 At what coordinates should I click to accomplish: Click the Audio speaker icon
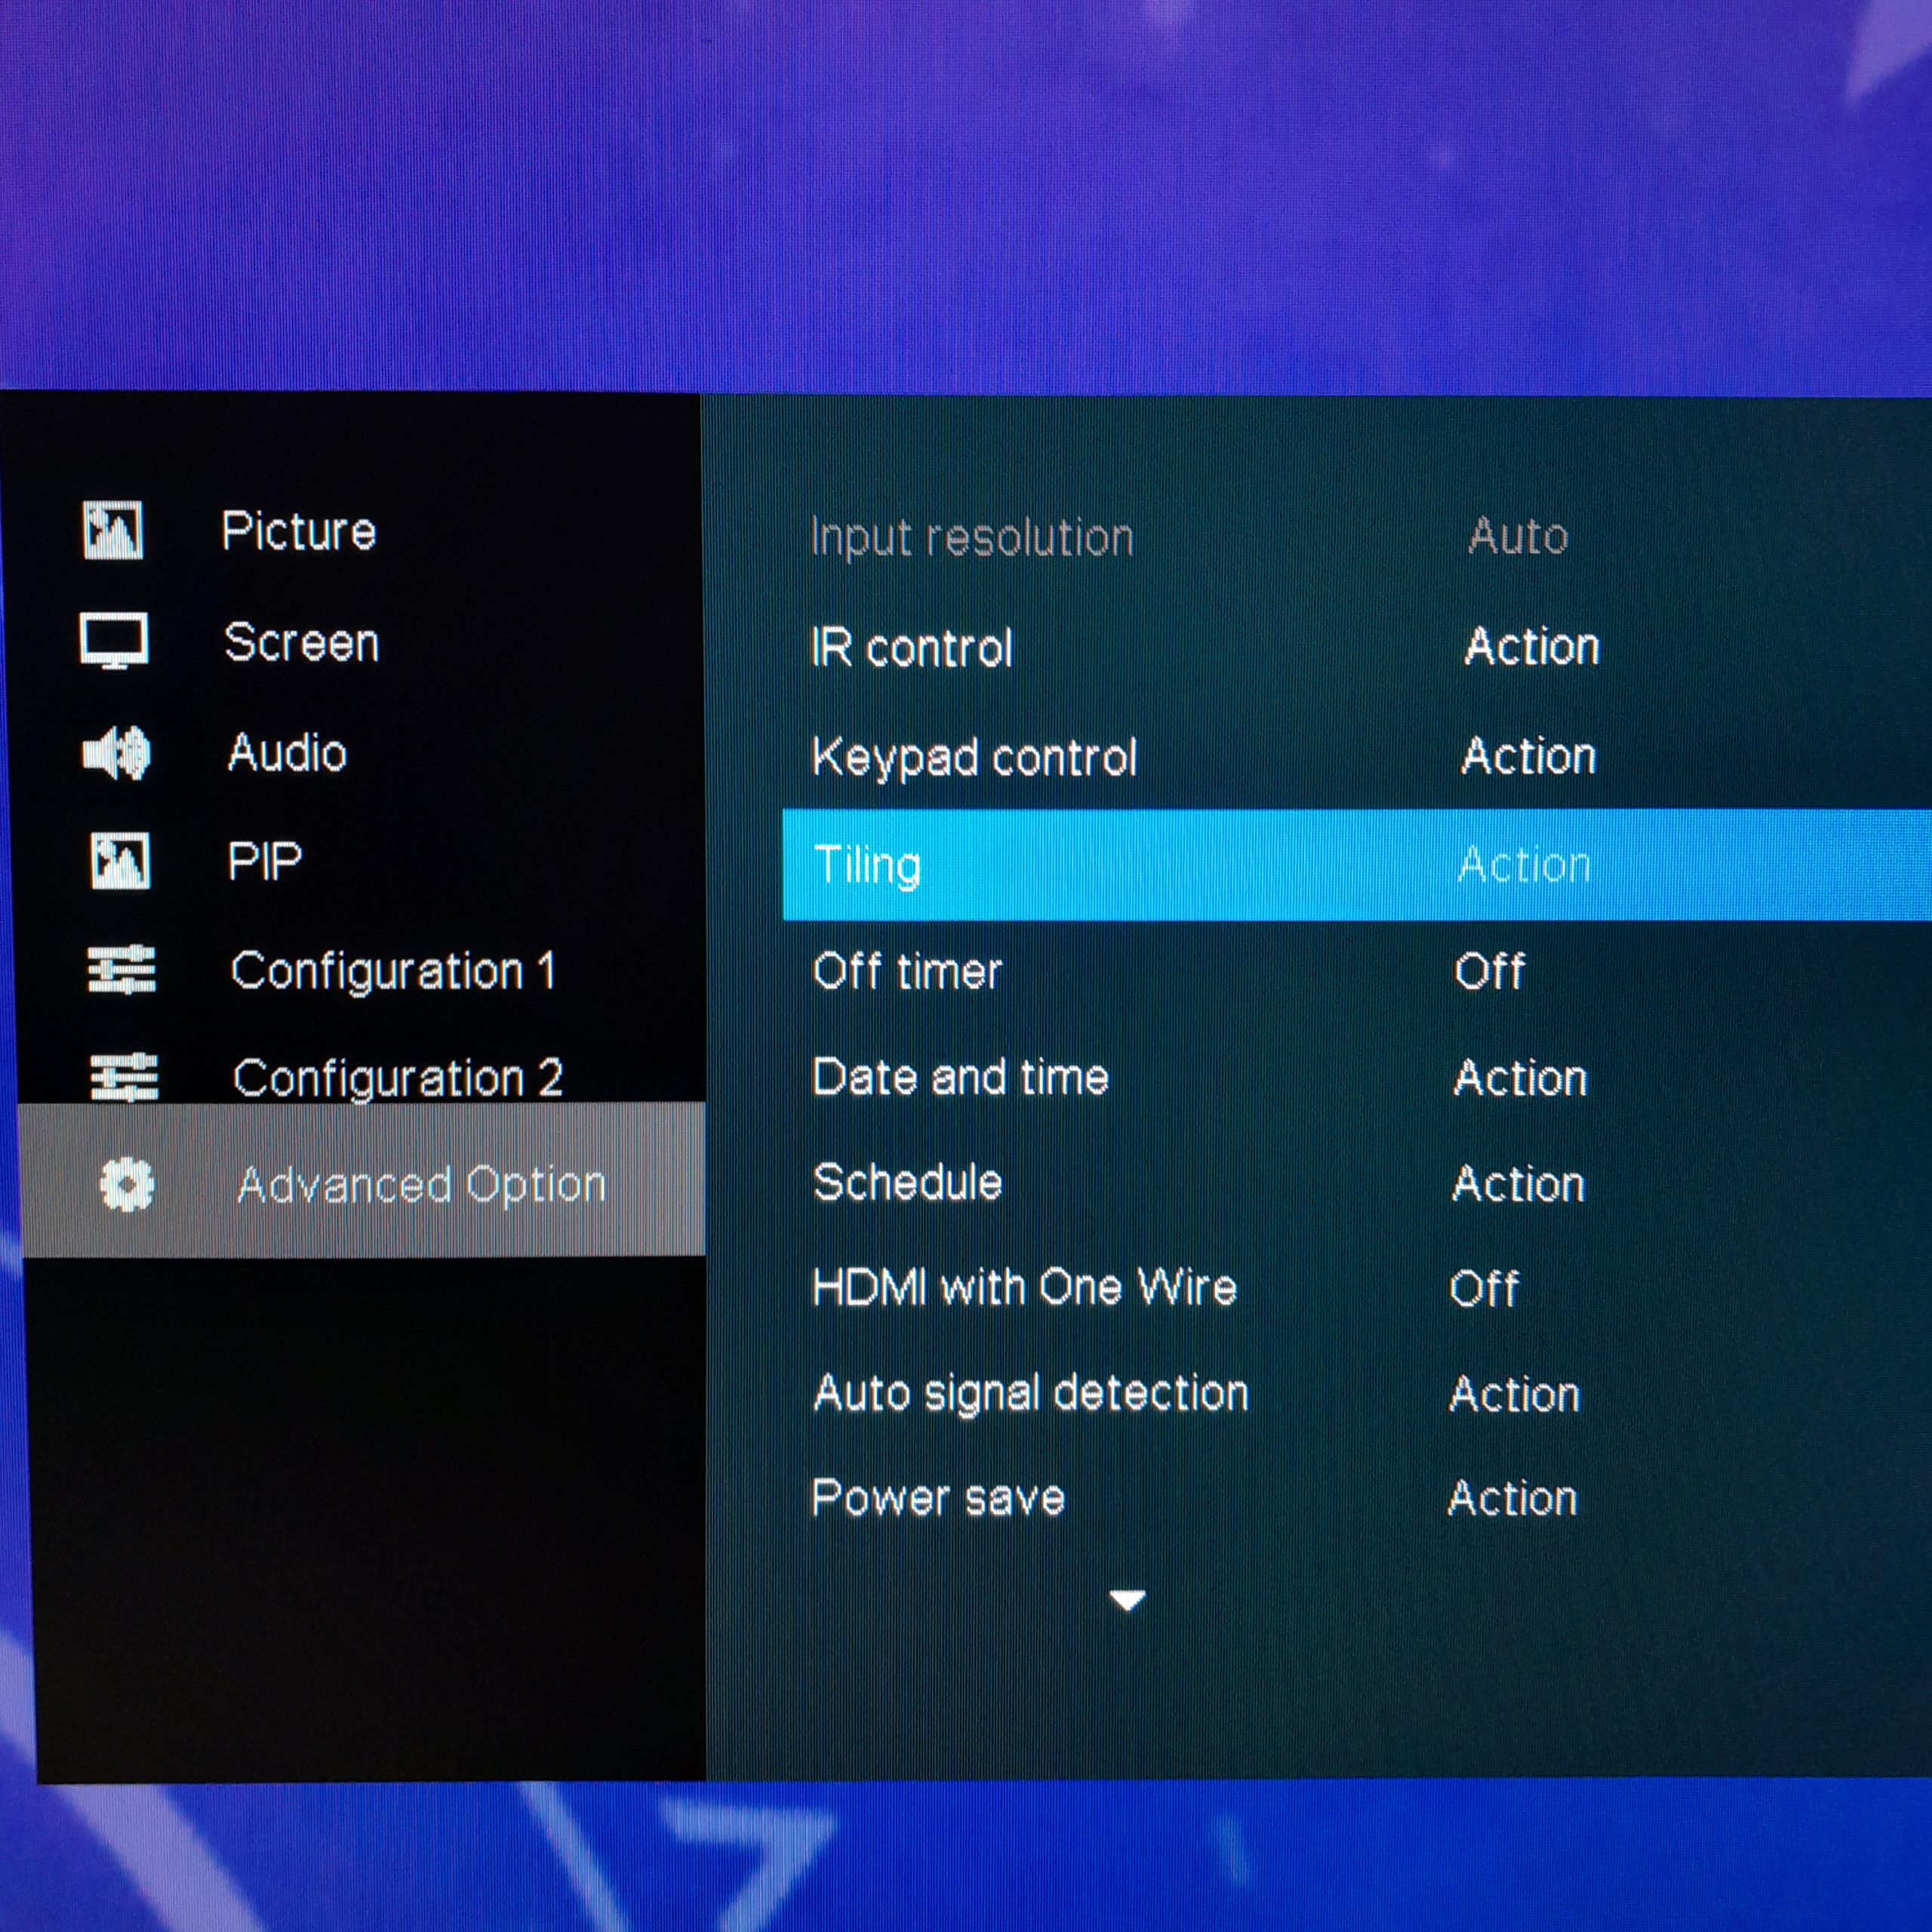(x=116, y=752)
